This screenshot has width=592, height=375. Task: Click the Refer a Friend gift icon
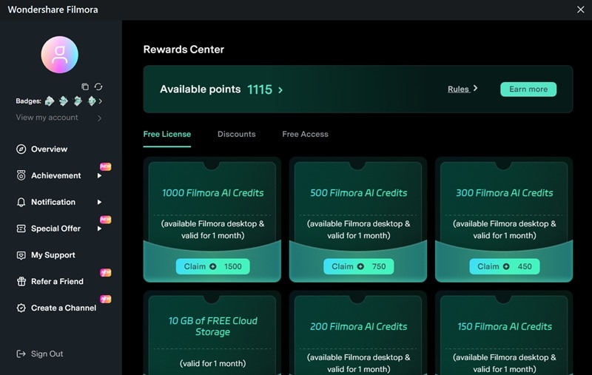coord(21,282)
